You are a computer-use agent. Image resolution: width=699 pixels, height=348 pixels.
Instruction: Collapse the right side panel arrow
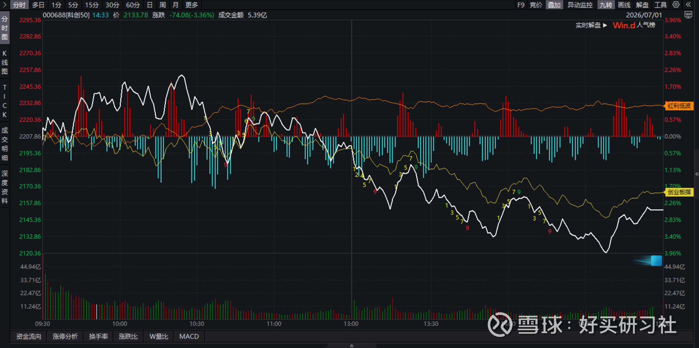[x=697, y=174]
